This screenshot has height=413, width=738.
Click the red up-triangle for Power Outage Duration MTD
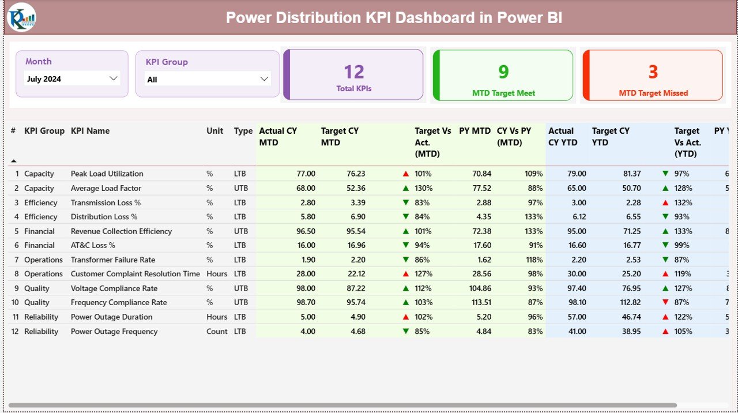pos(406,317)
